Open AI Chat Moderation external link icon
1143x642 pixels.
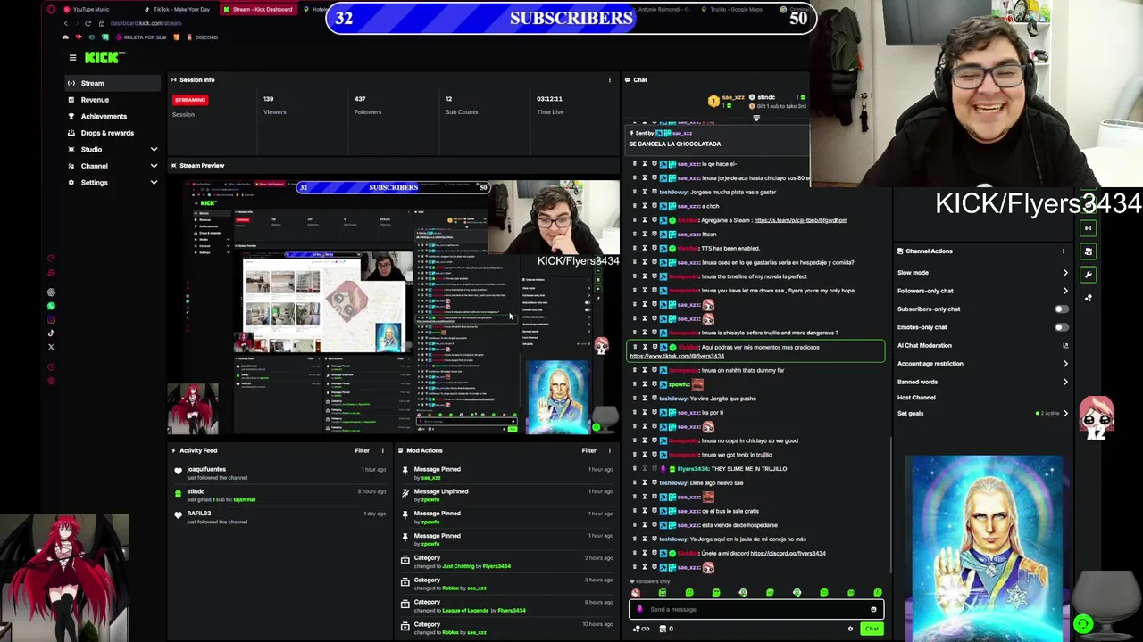pyautogui.click(x=1064, y=346)
